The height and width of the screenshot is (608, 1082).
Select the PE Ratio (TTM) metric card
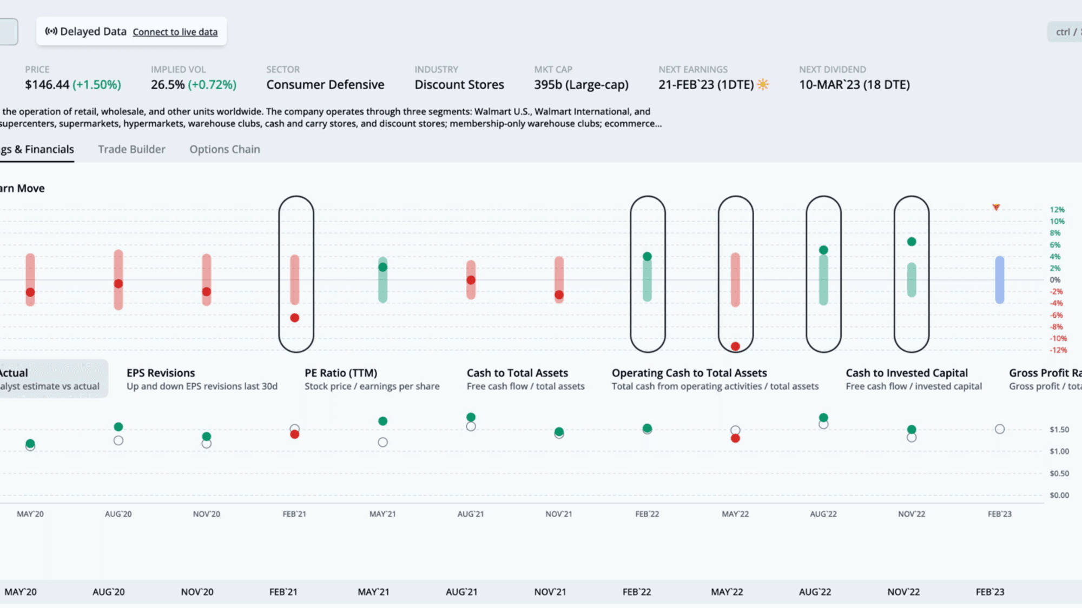(x=372, y=379)
